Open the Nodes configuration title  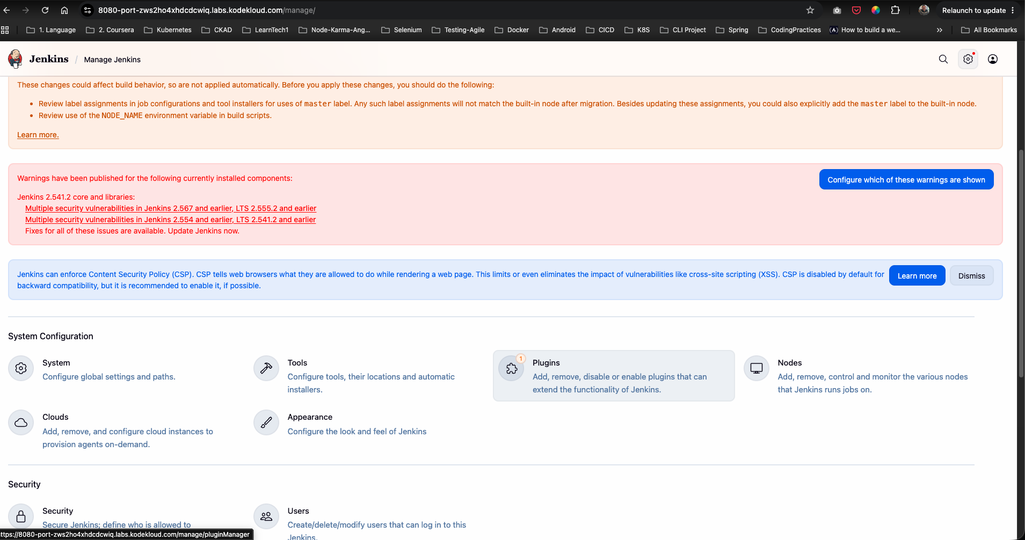coord(790,363)
